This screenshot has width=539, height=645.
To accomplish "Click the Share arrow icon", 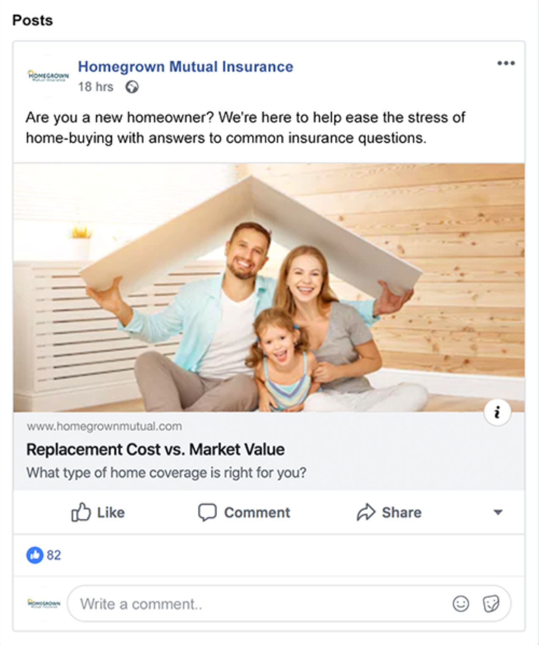I will [366, 512].
